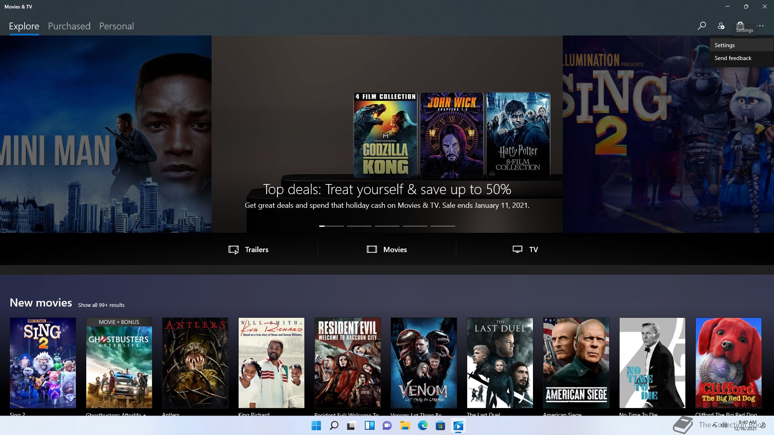Switch to the Purchased tab
Screen dimensions: 774x435
click(x=69, y=26)
